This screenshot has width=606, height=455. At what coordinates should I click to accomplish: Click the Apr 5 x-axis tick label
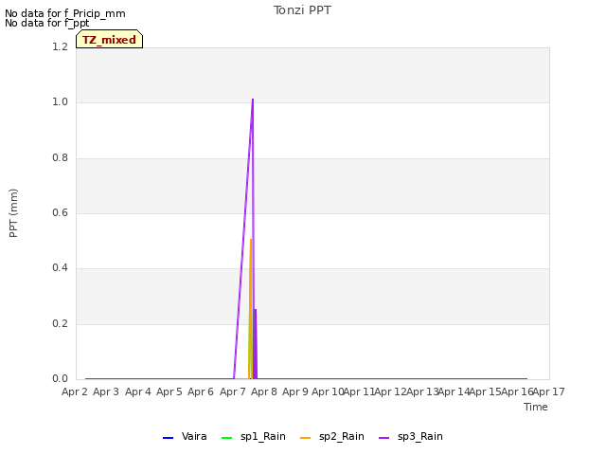pos(169,391)
